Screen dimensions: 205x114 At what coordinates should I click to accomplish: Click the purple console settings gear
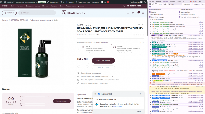(x=150, y=7)
